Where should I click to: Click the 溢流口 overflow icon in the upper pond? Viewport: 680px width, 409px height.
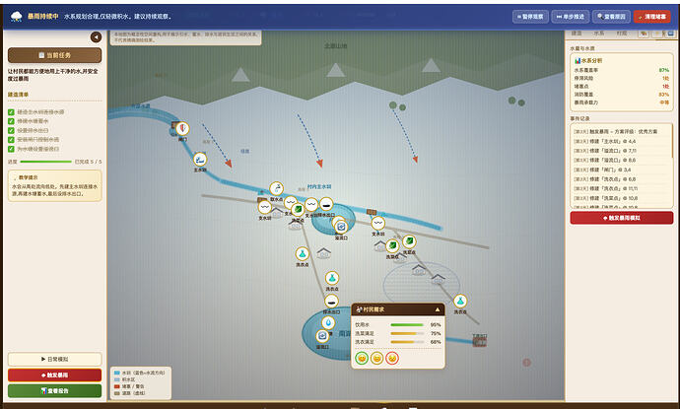click(x=341, y=227)
